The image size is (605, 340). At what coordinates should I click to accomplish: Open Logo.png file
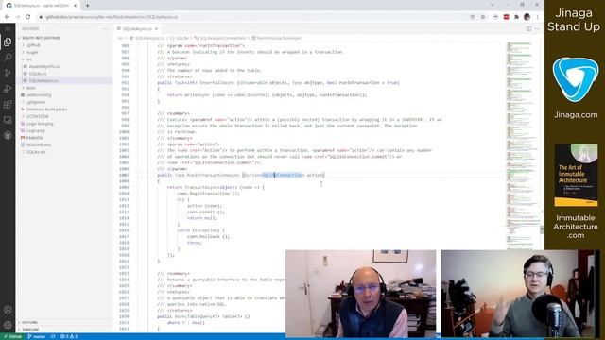coord(36,130)
